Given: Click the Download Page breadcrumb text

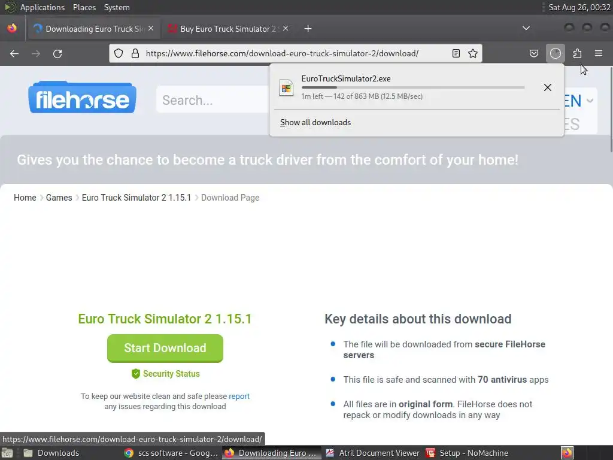Looking at the screenshot, I should pos(230,198).
